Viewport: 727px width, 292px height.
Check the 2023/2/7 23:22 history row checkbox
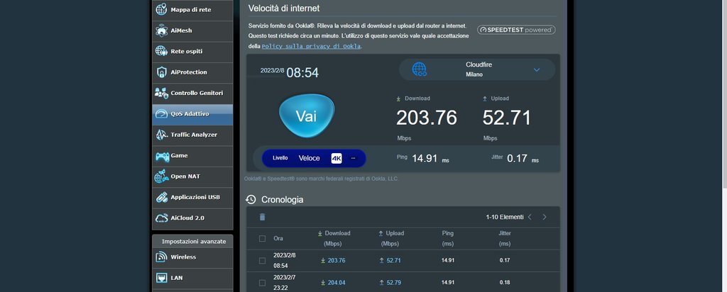pyautogui.click(x=262, y=283)
